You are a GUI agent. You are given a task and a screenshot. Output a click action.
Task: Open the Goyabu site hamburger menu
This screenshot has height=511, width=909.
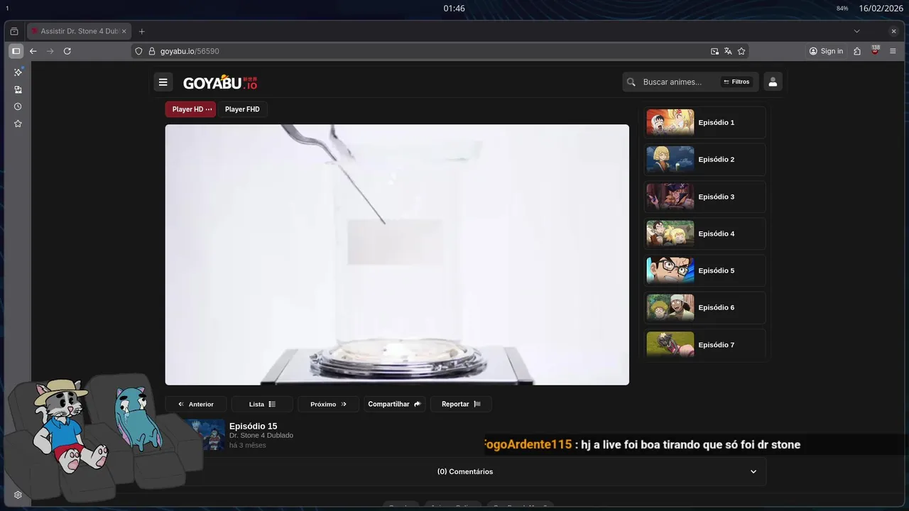click(x=163, y=82)
